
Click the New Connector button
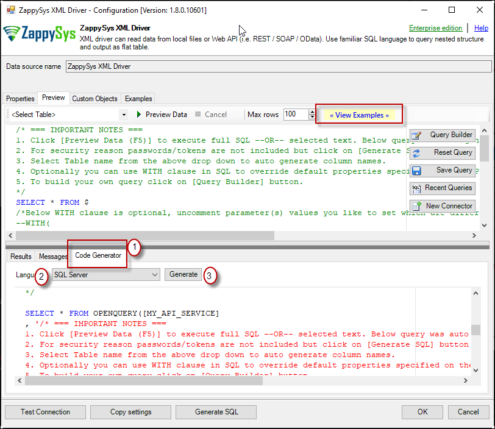tap(443, 206)
